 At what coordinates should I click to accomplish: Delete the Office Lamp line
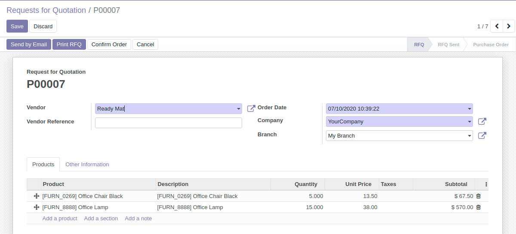click(x=478, y=207)
